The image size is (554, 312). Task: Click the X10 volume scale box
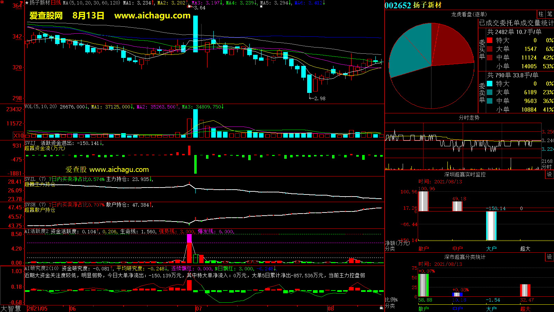tap(18, 136)
